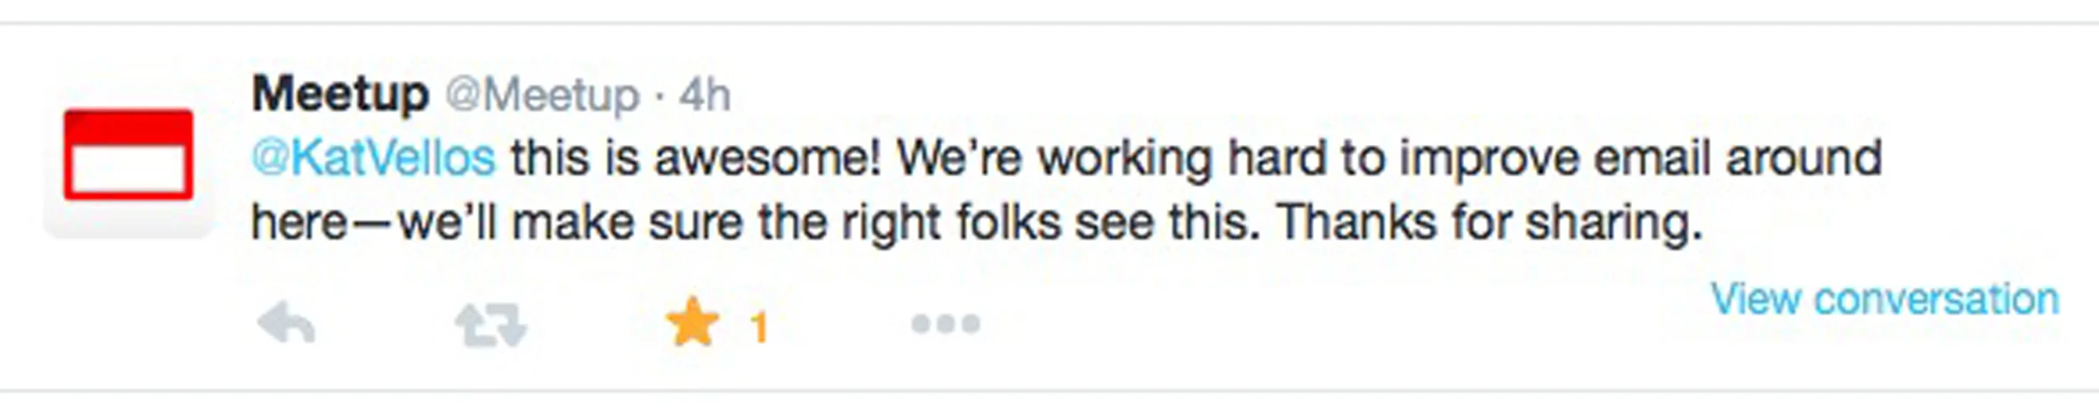
Task: Visit the @Meetup handle link
Action: [x=542, y=96]
